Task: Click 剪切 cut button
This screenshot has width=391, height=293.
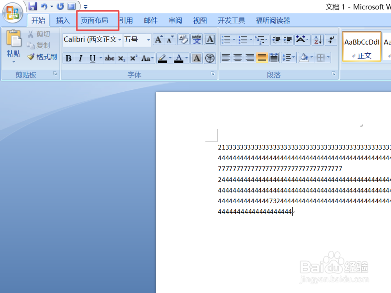Action: 39,34
